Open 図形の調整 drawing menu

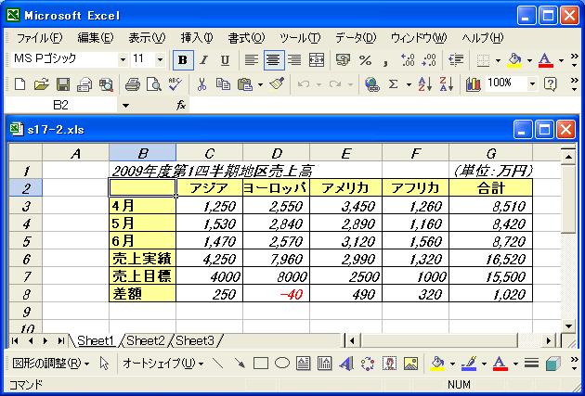[51, 364]
